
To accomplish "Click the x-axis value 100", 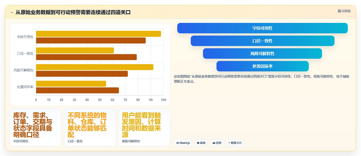I will coord(163,100).
